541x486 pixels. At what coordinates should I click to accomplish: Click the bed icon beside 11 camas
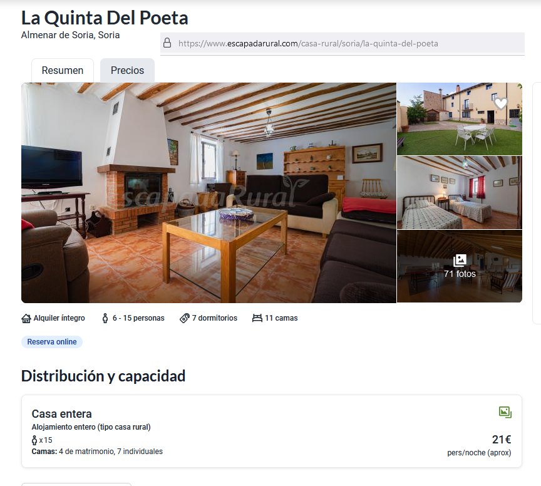coord(257,318)
